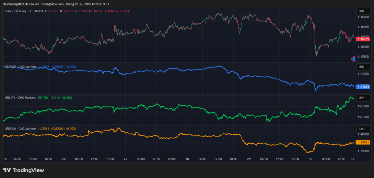Open the JPY currency selector

point(362,98)
